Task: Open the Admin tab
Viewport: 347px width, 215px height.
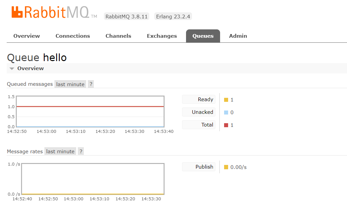Action: coord(238,36)
